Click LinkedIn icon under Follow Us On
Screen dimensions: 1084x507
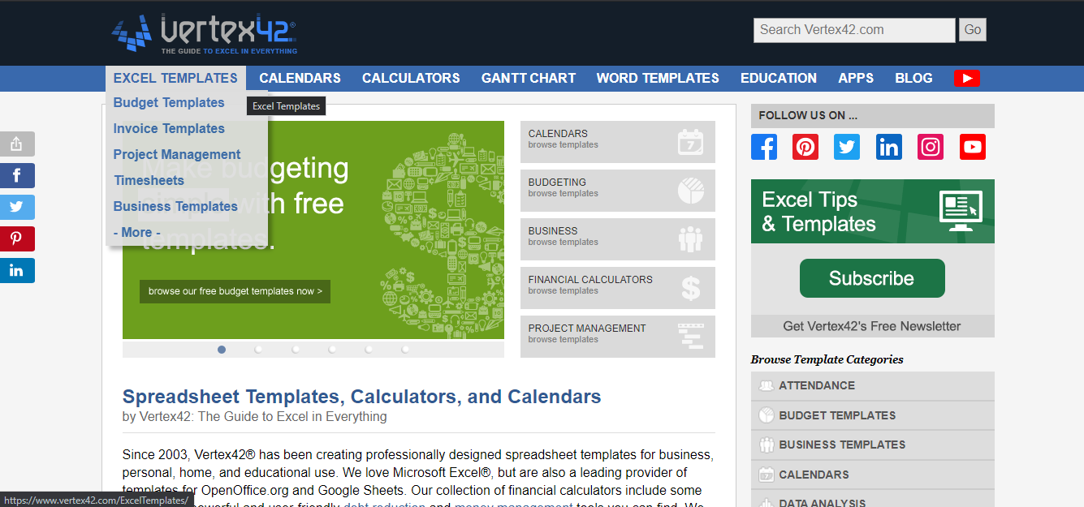pyautogui.click(x=889, y=147)
